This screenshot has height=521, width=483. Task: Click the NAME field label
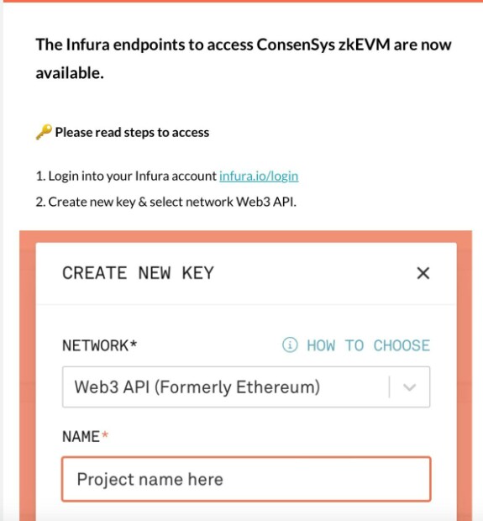coord(81,436)
